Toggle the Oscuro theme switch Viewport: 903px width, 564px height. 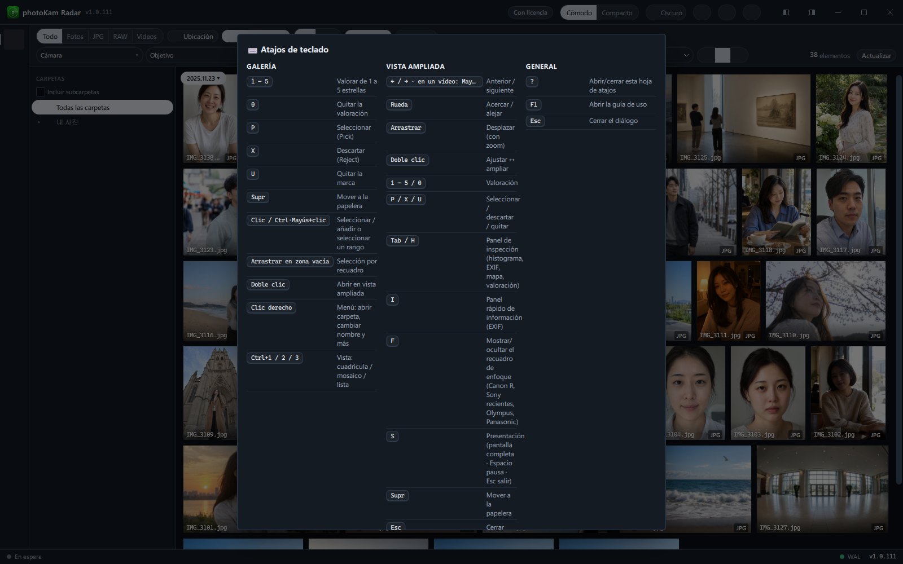click(x=666, y=12)
